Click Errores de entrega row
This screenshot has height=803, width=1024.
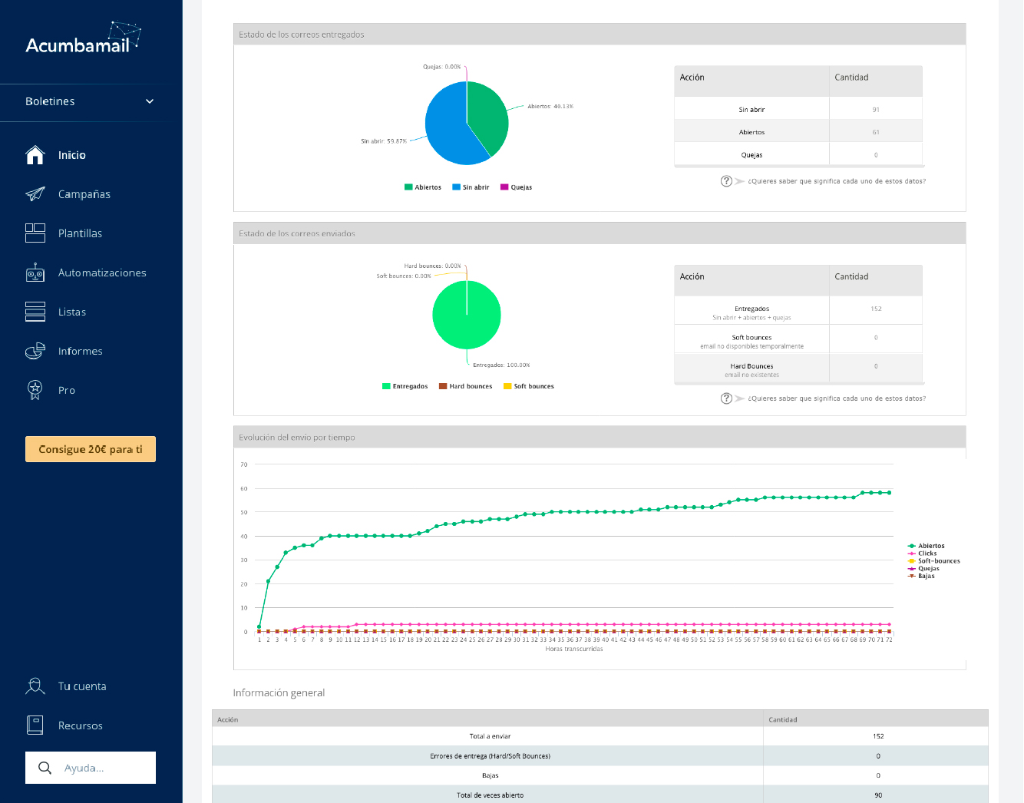(x=600, y=756)
